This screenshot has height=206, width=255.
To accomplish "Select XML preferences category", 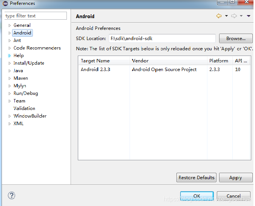I will (19, 124).
